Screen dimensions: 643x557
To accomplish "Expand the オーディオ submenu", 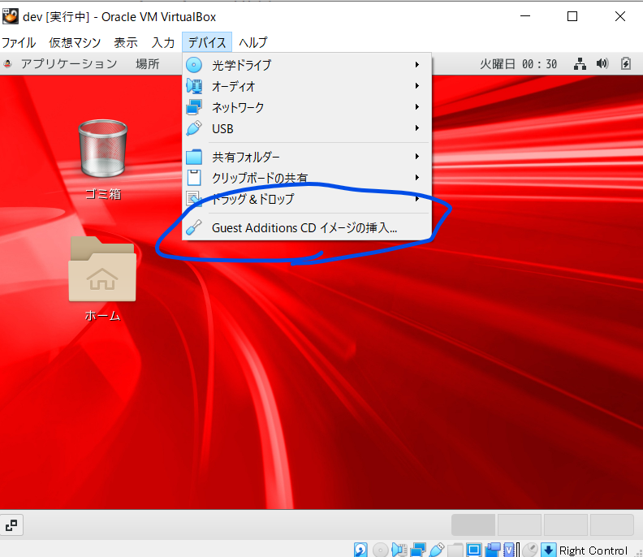I will pos(307,86).
